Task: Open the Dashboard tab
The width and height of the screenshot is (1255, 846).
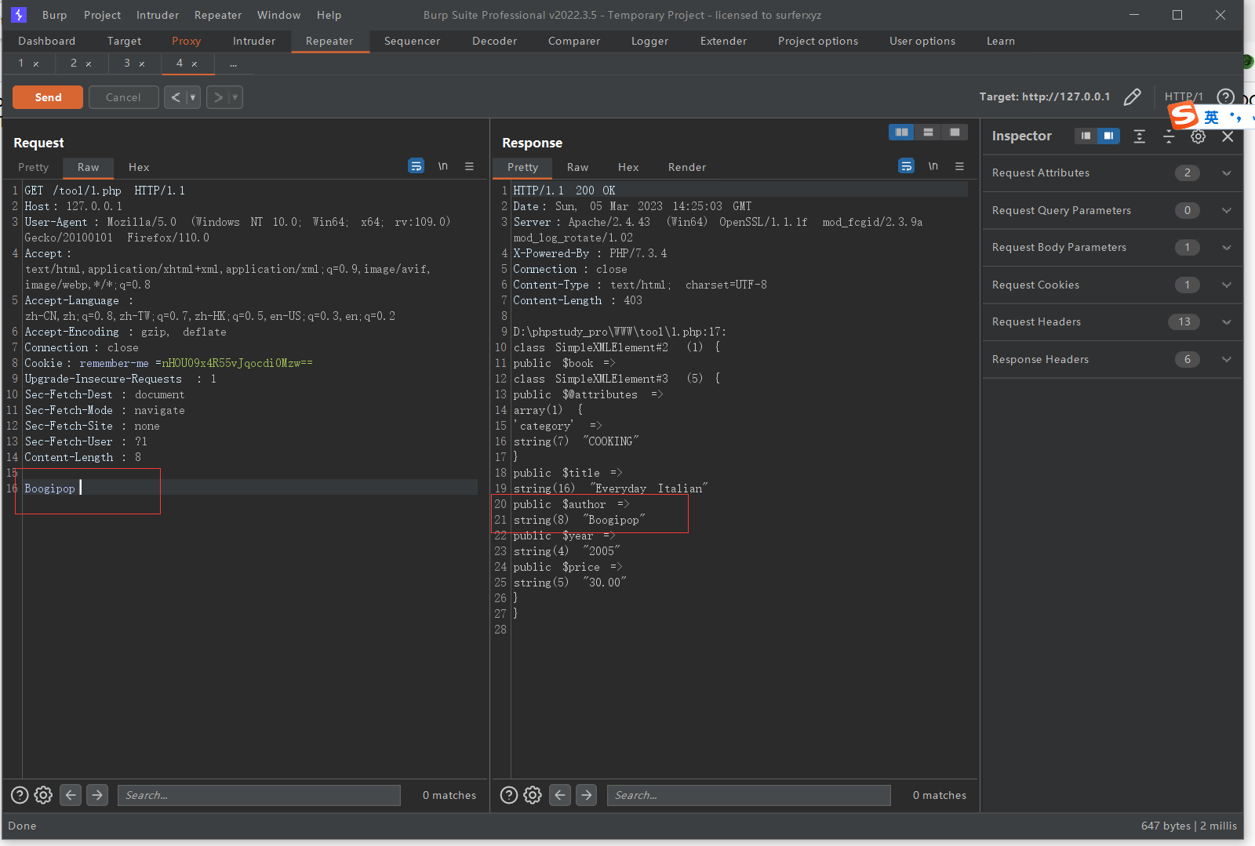Action: pyautogui.click(x=47, y=41)
